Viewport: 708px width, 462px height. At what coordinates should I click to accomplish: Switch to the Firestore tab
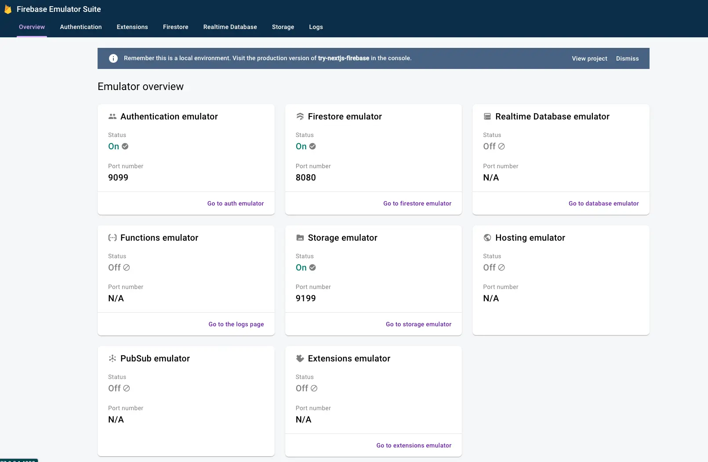click(x=176, y=27)
